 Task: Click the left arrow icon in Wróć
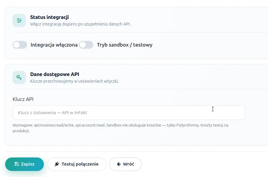click(x=119, y=164)
